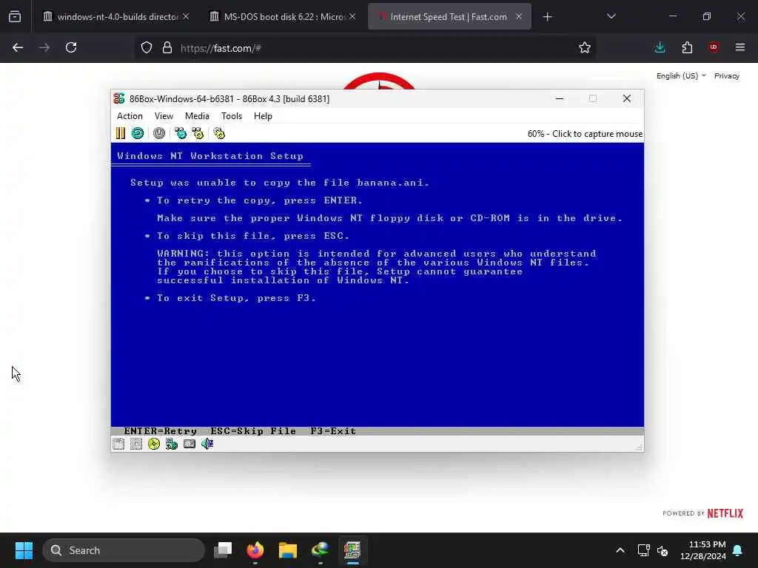The image size is (758, 568).
Task: Click the site security padlock icon
Action: [x=167, y=48]
